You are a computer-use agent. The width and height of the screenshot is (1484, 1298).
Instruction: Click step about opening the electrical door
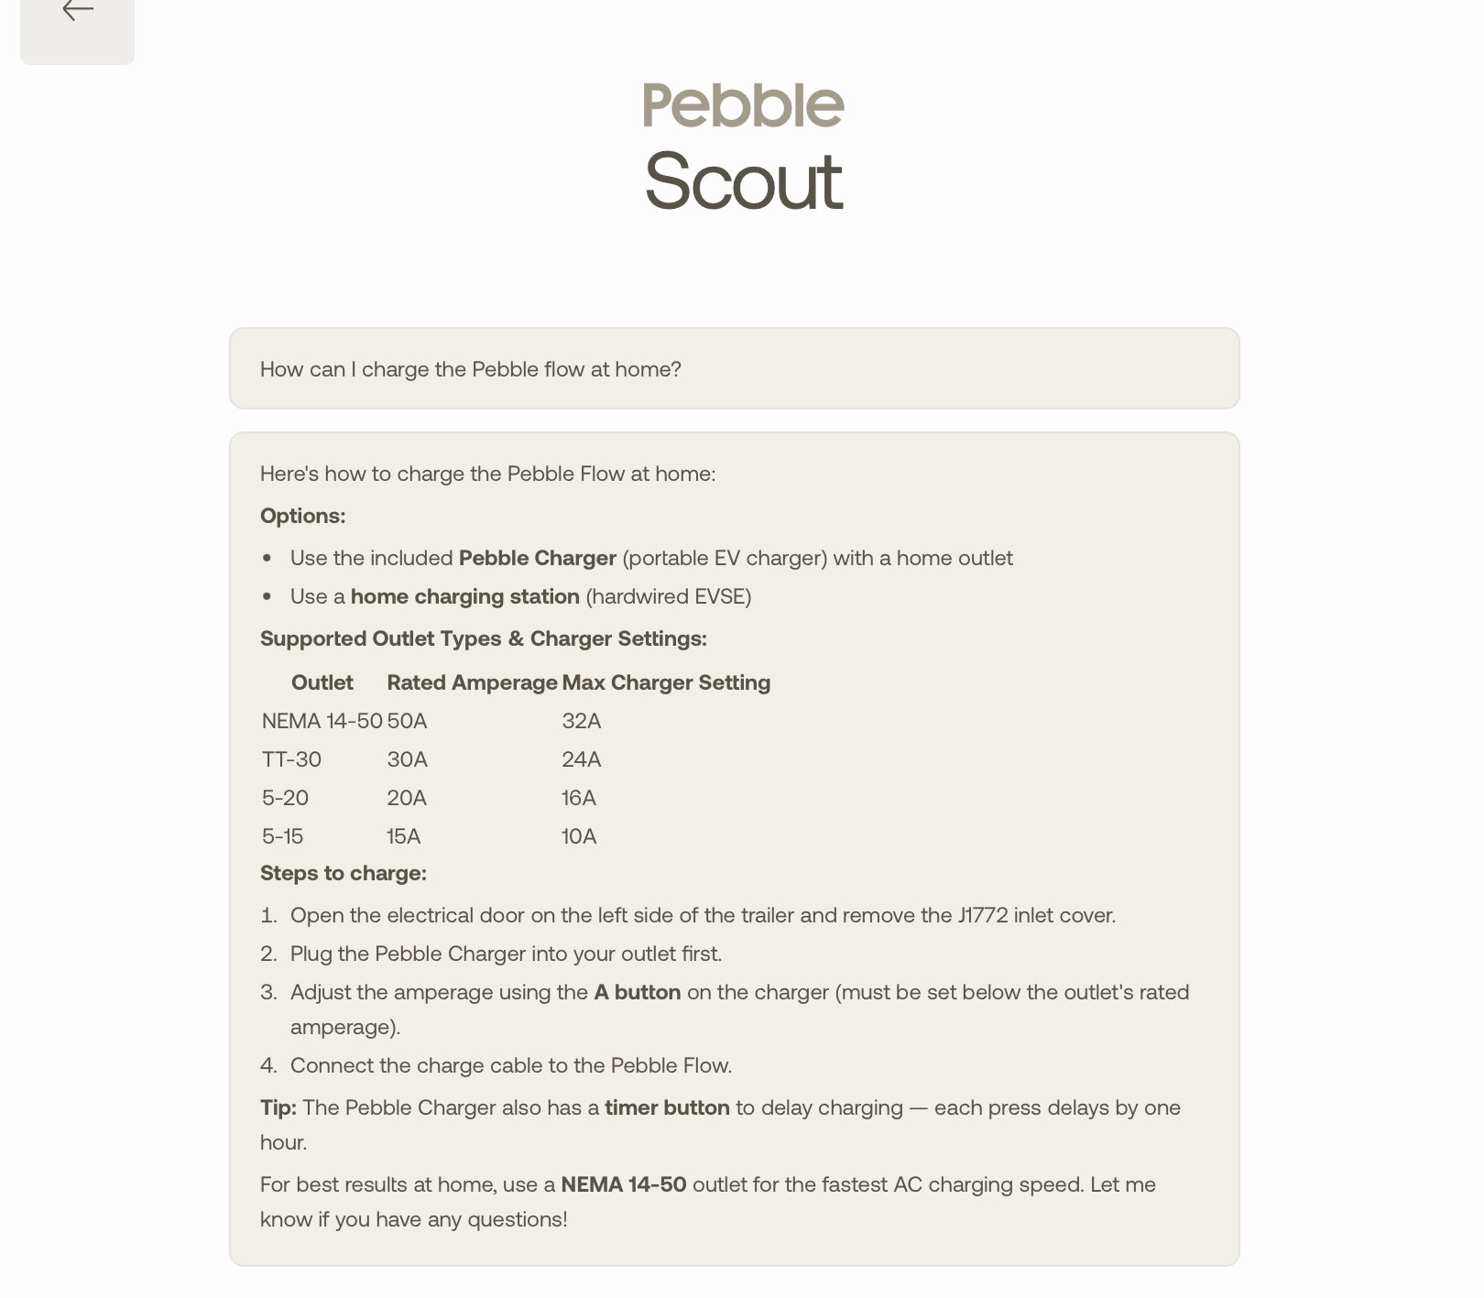click(703, 915)
